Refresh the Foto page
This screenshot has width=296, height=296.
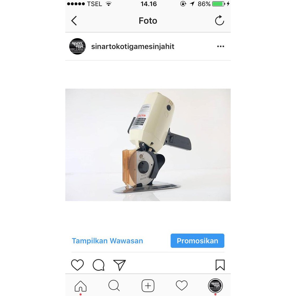pos(219,20)
